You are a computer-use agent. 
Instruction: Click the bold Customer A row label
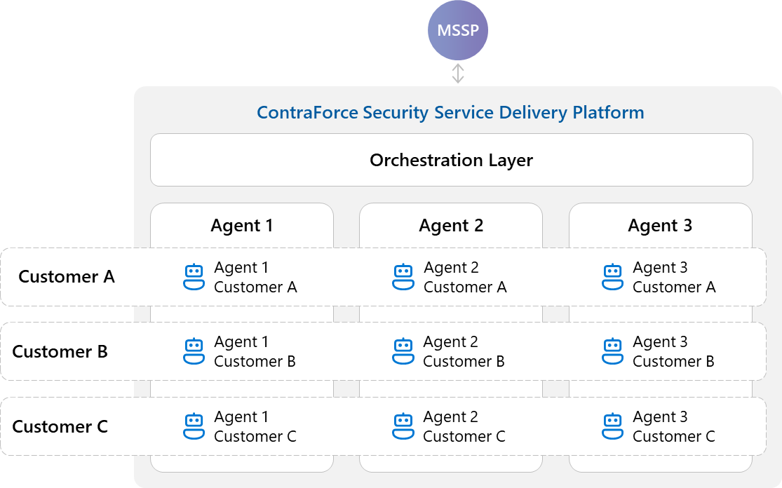[67, 277]
